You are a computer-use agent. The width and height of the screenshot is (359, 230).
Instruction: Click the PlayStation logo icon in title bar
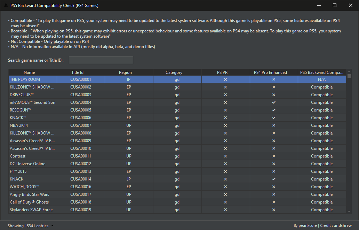(6, 5)
